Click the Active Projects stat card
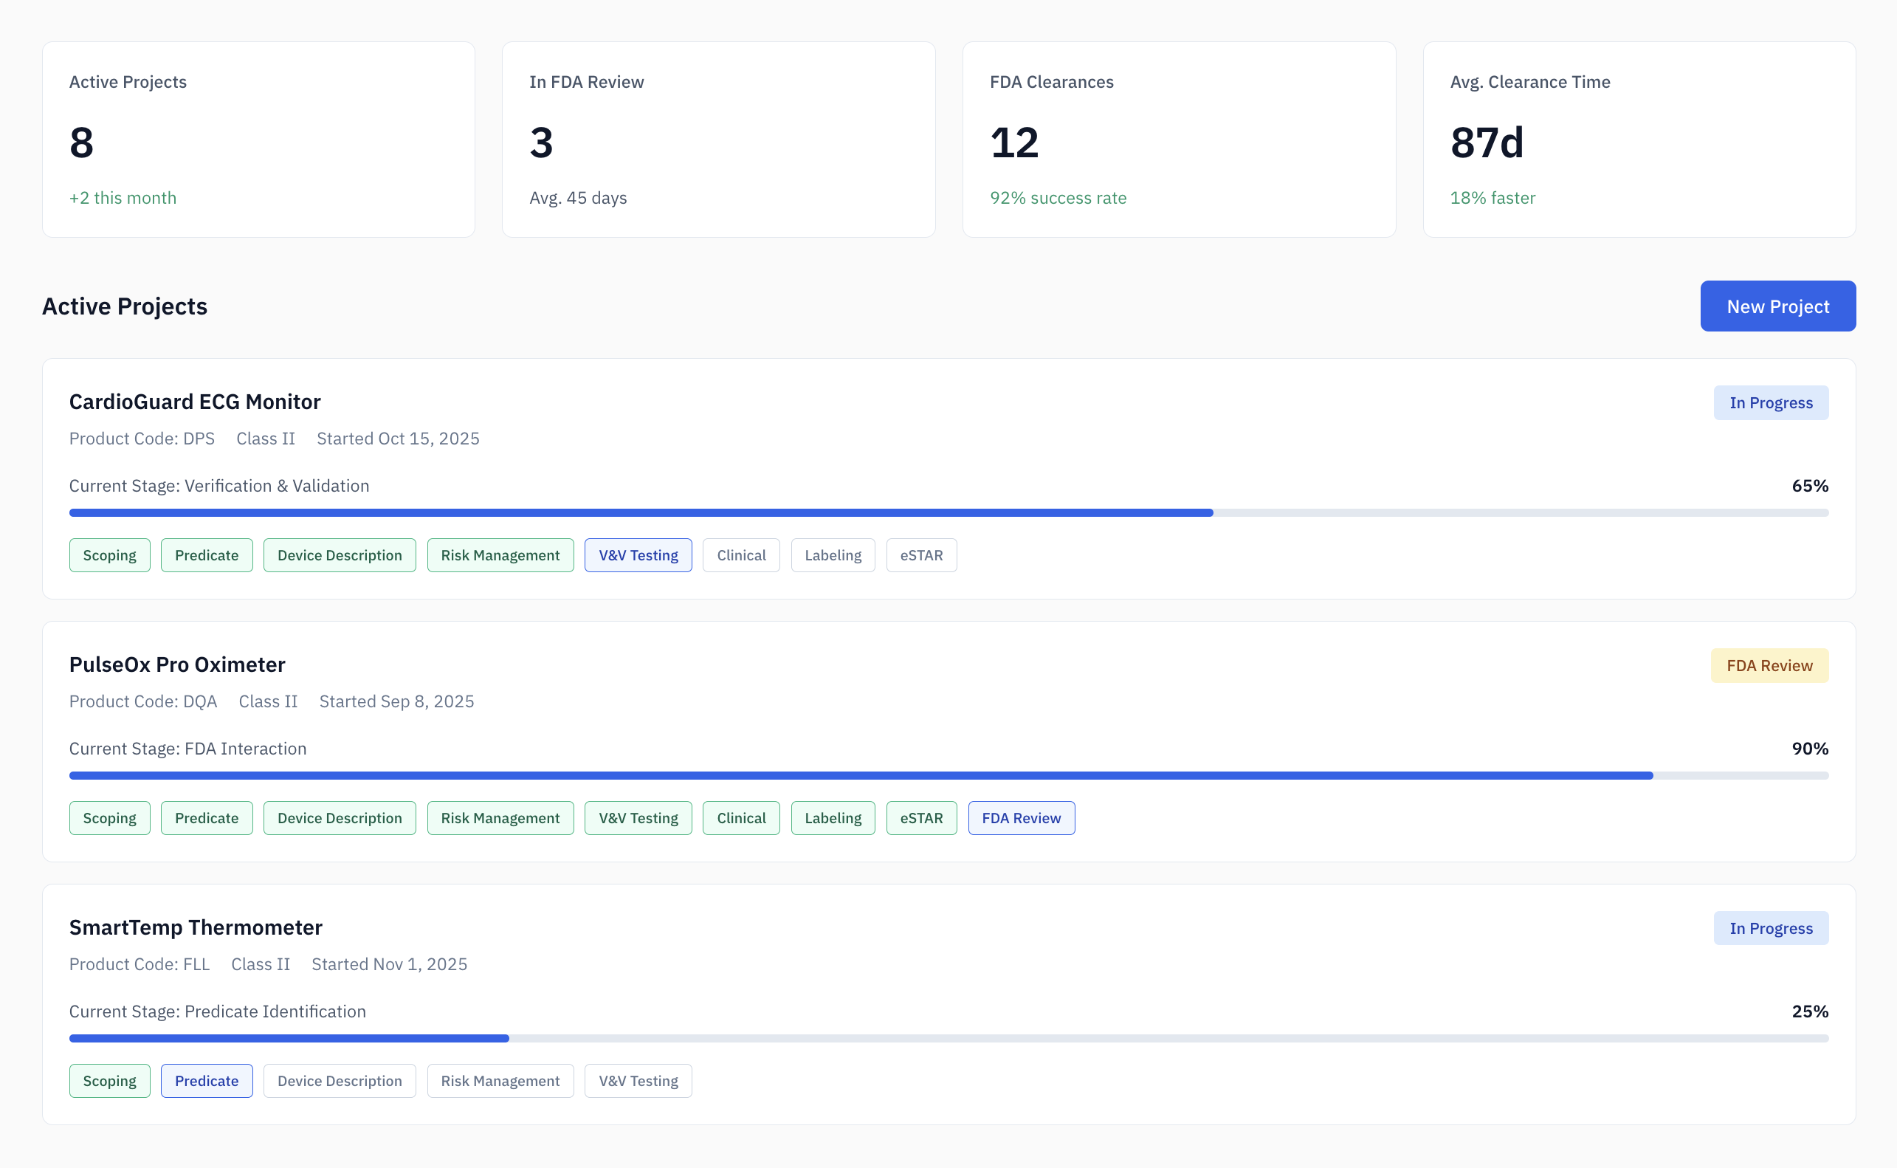Screen dimensions: 1897x1168 [x=258, y=139]
